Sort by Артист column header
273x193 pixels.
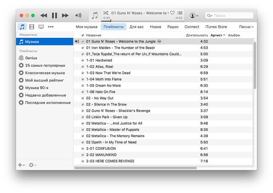pos(218,35)
